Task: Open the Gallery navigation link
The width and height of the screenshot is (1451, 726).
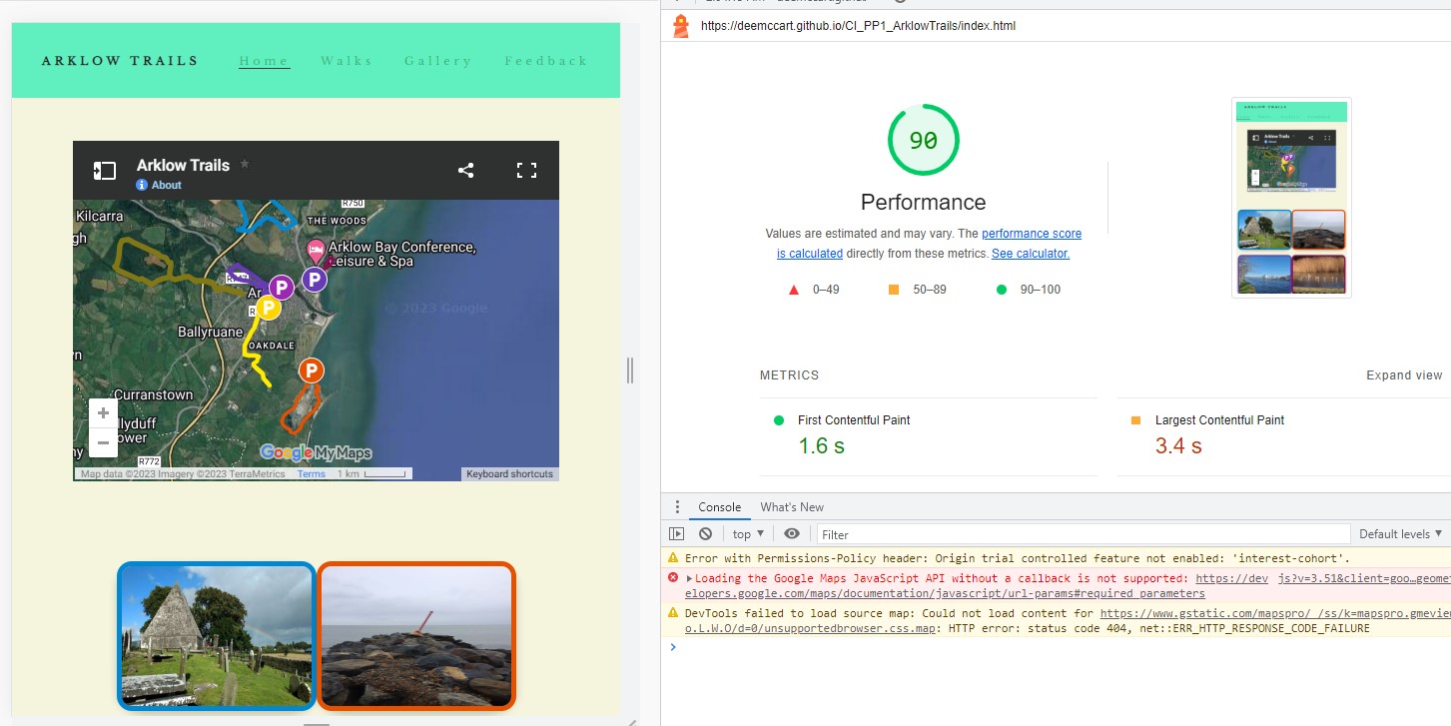Action: [x=437, y=61]
